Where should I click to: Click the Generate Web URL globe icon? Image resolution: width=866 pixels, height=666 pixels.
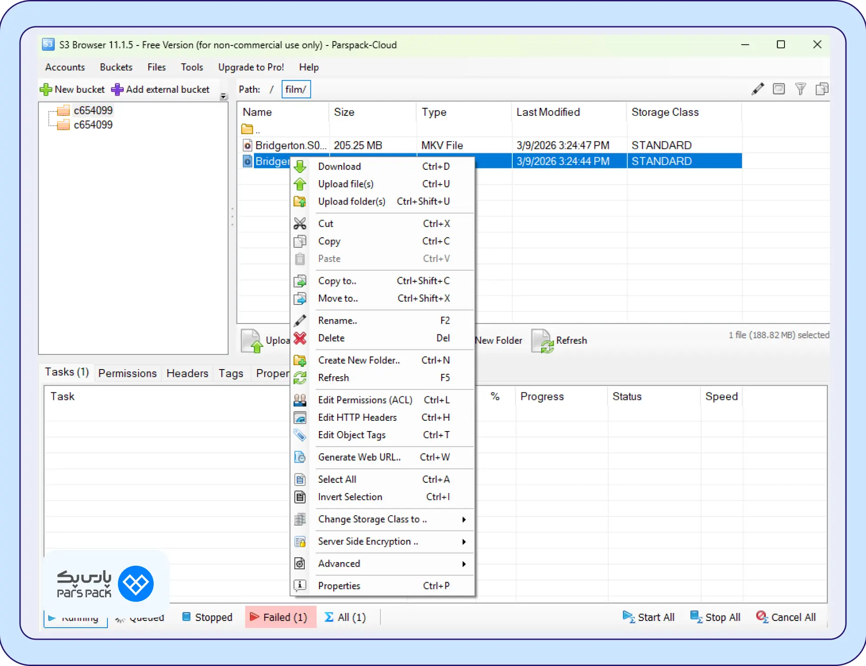[x=300, y=457]
